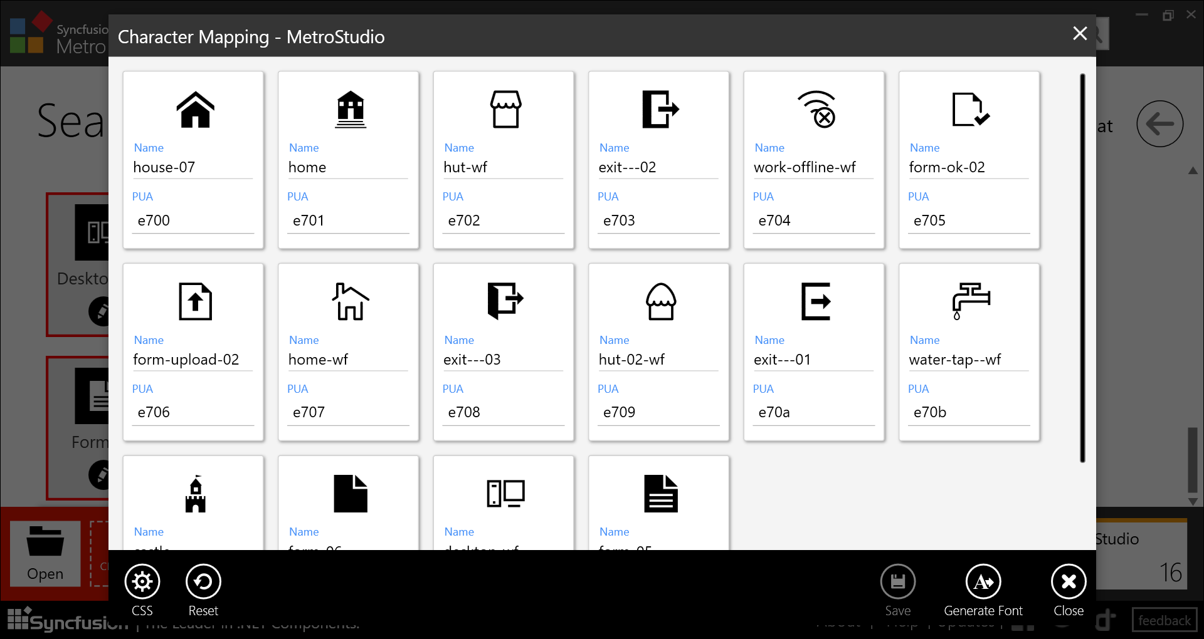The width and height of the screenshot is (1204, 639).
Task: Click the hut-wf storefront icon
Action: (x=505, y=110)
